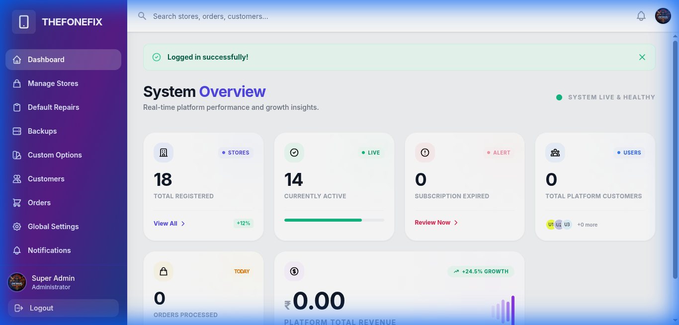Open Global Settings

click(63, 227)
